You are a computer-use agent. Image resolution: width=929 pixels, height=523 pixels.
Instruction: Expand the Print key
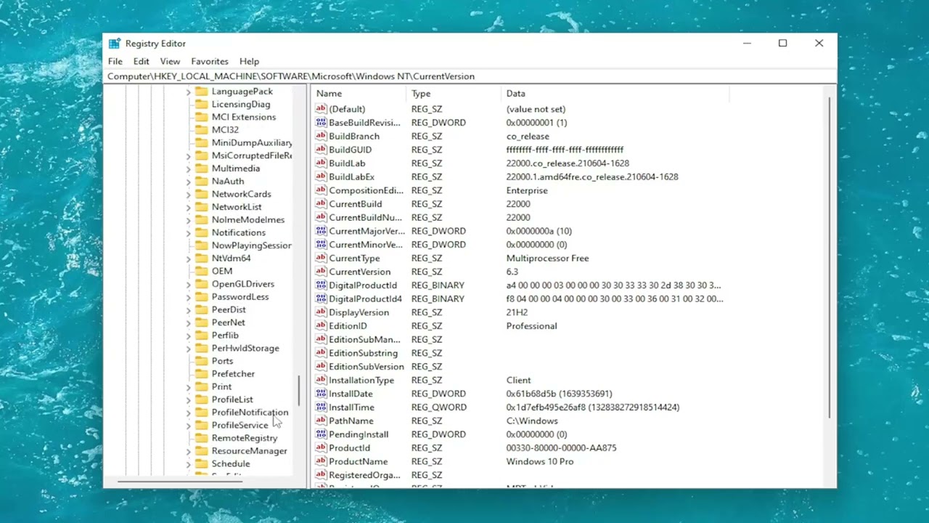188,386
